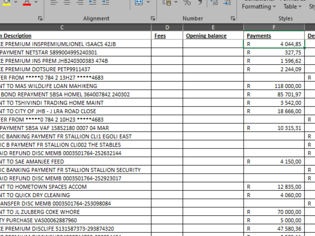Select the payment cell with 3 542,00
The image size is (315, 236).
[x=274, y=103]
